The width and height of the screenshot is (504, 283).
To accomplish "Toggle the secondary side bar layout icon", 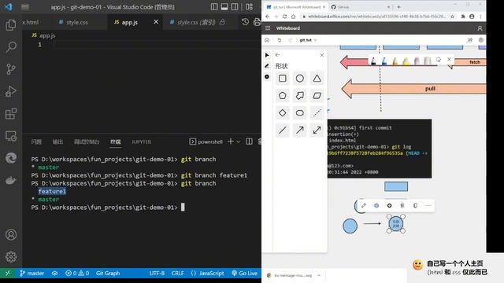I will [x=235, y=7].
